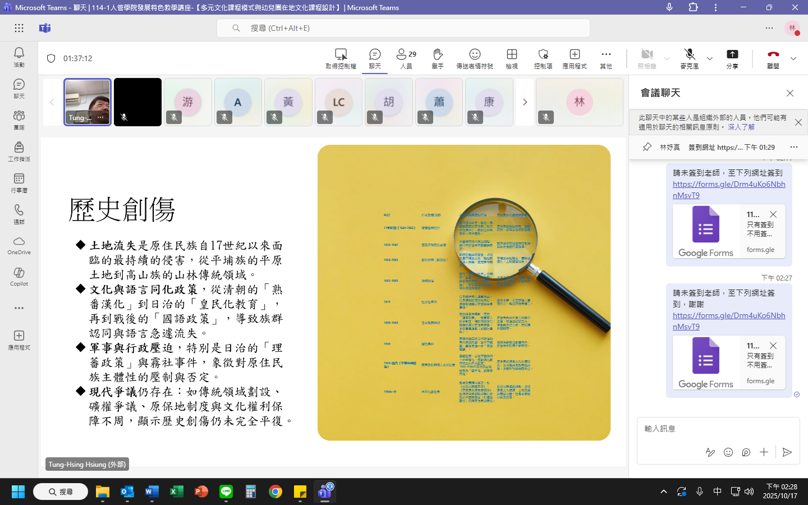Image resolution: width=808 pixels, height=505 pixels.
Task: Open the calendar (行事曆) in the sidebar
Action: pyautogui.click(x=19, y=182)
